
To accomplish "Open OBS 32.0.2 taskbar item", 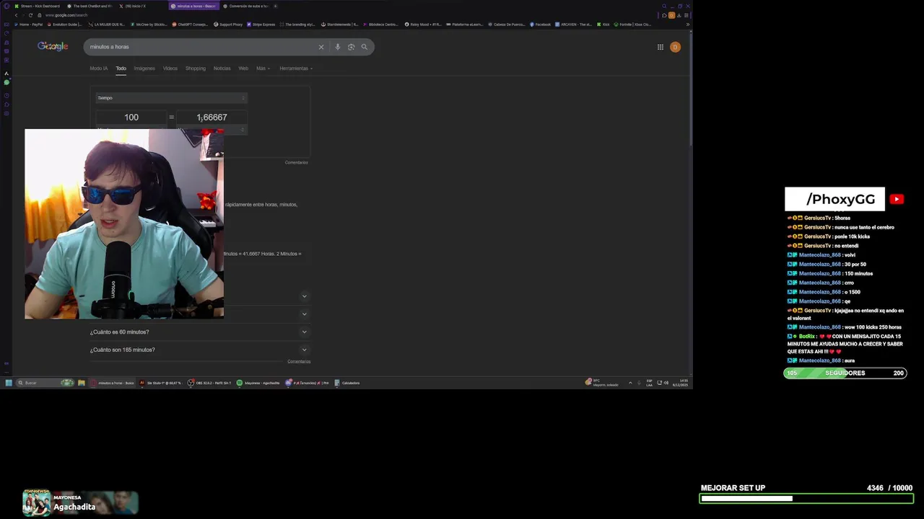I will point(209,383).
